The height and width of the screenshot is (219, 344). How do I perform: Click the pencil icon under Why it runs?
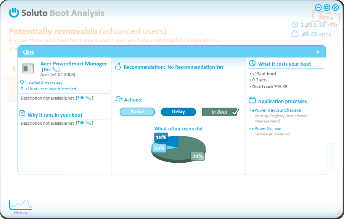pos(88,123)
